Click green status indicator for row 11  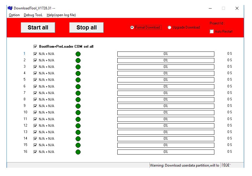click(x=78, y=119)
